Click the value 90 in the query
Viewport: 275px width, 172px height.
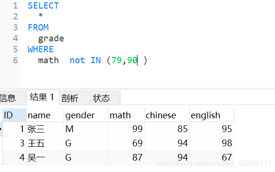tap(132, 60)
